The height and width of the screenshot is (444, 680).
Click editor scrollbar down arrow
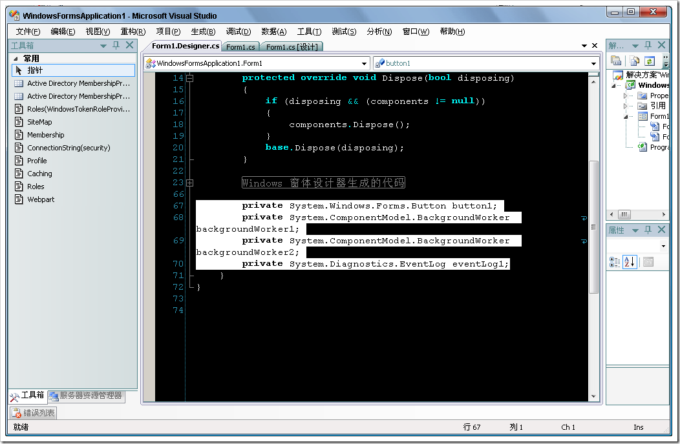coord(593,396)
